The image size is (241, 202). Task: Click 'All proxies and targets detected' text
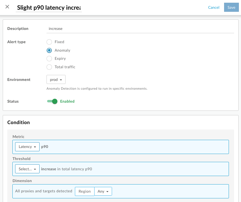[44, 191]
